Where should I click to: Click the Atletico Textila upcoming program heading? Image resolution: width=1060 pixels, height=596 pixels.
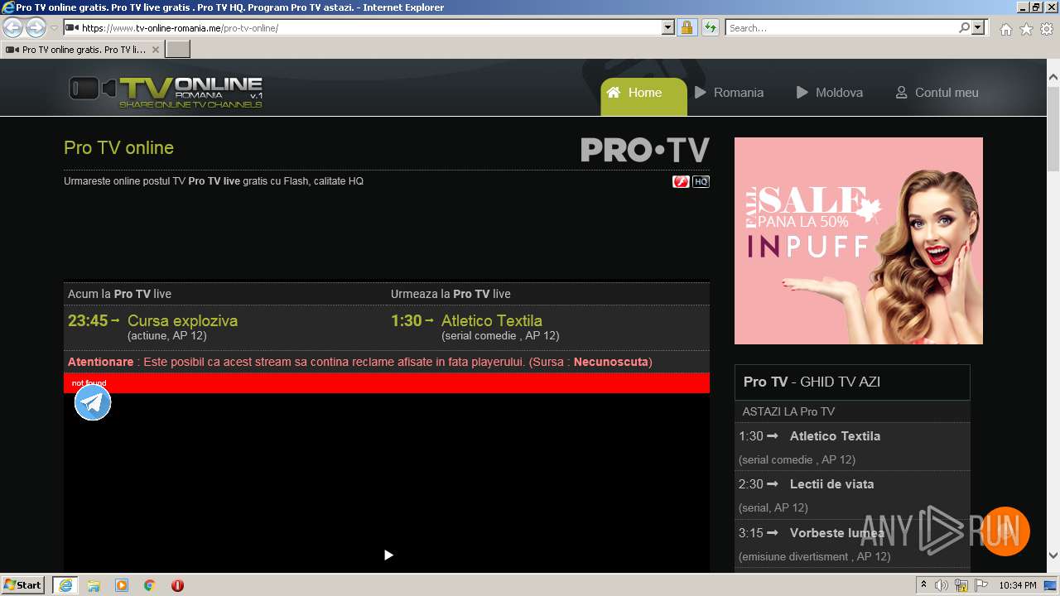492,320
